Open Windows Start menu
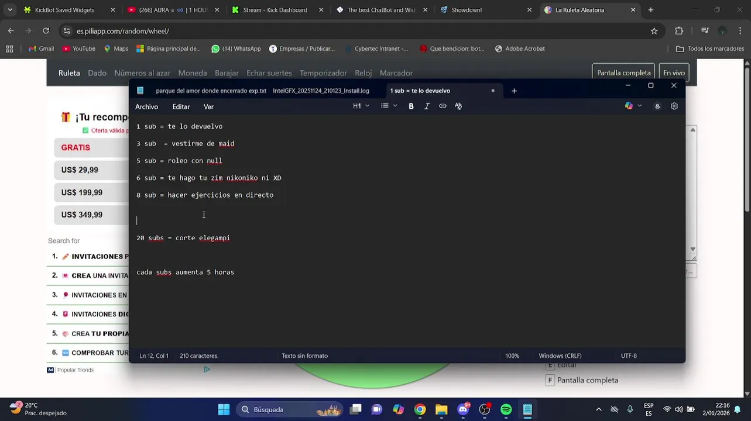Image resolution: width=751 pixels, height=421 pixels. 224,409
